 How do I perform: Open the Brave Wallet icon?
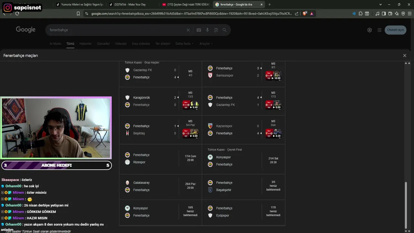[390, 14]
